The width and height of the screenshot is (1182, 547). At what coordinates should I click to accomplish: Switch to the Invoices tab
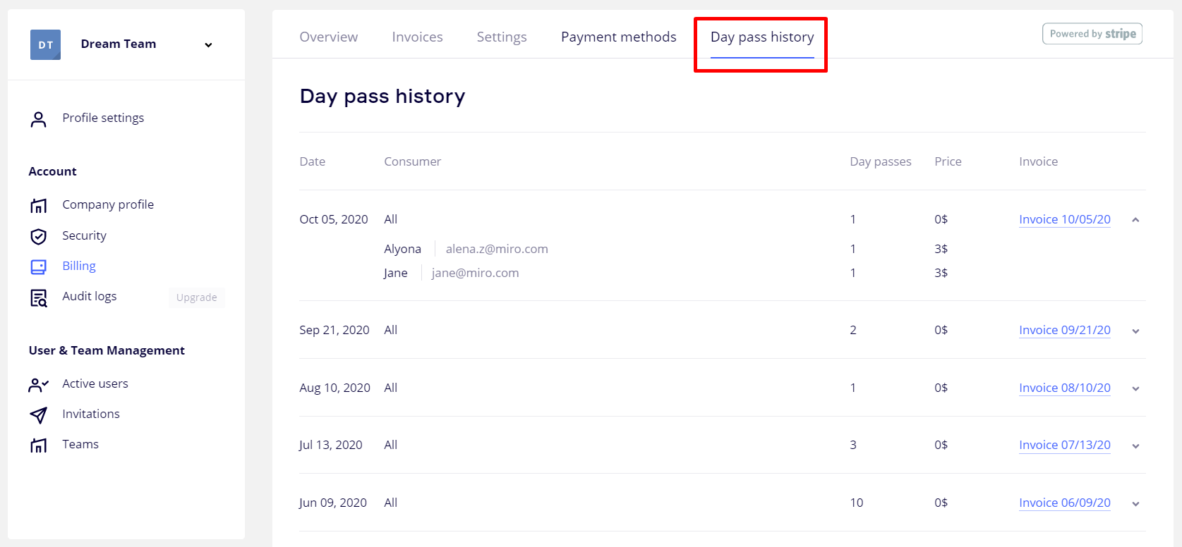[x=417, y=37]
